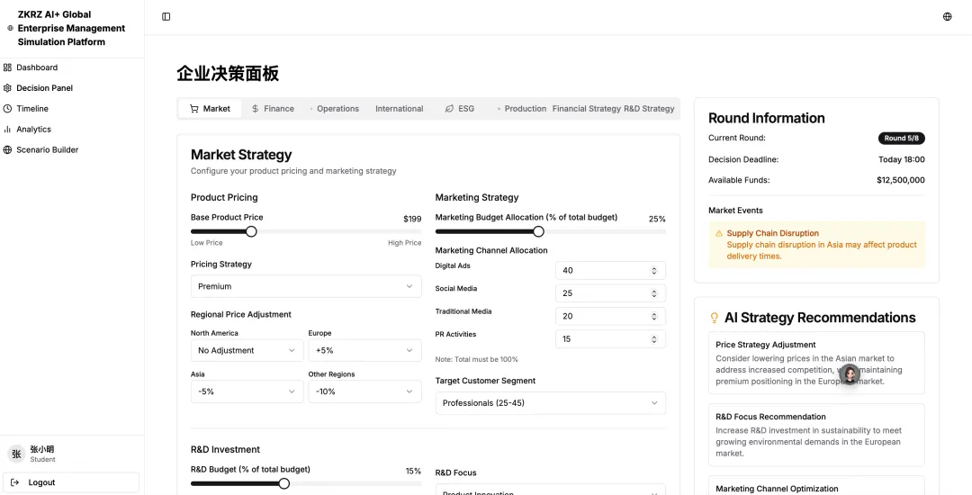Click the PR Activities stepper arrows
Screen dimensions: 972x495
click(654, 339)
